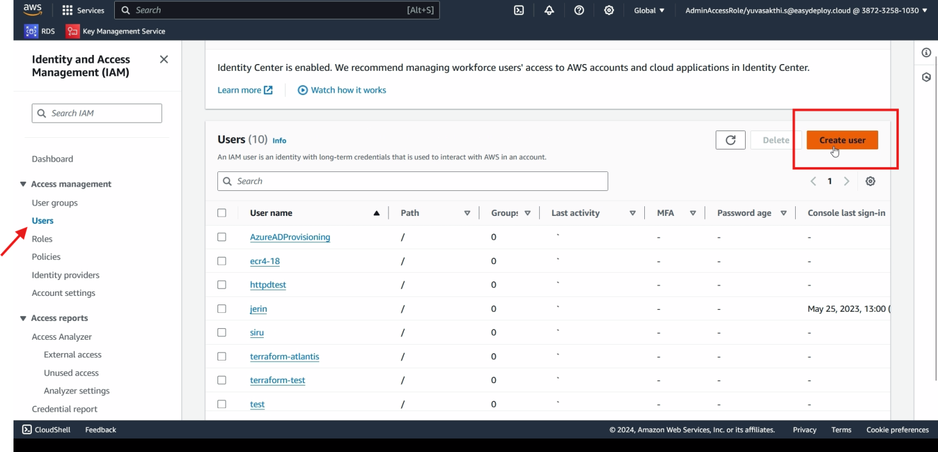Go to Roles in the sidebar
Screen dimensions: 938x452
[x=42, y=239]
